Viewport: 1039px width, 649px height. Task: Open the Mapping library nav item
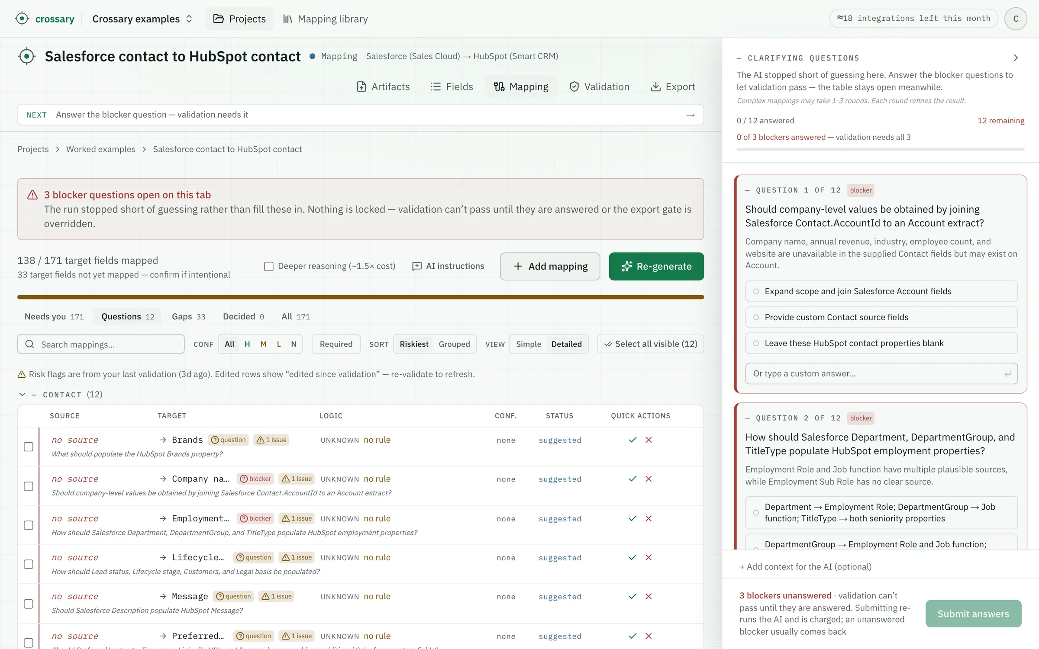tap(325, 19)
